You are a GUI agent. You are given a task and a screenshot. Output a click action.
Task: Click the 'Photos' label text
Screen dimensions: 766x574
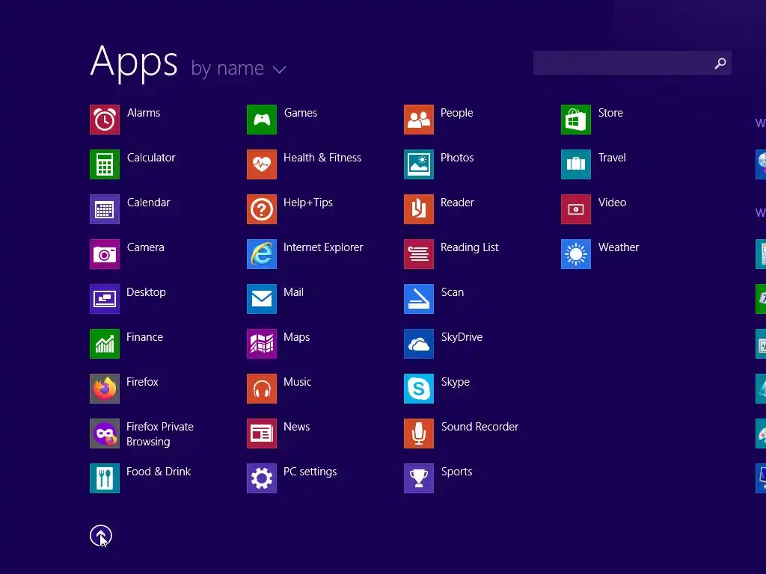coord(457,158)
